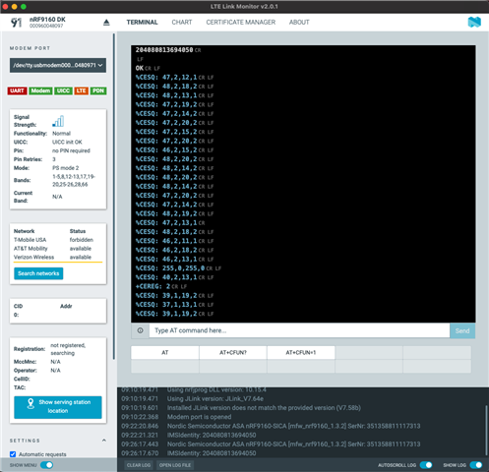489x472 pixels.
Task: Toggle the Show Menu switch
Action: (46, 465)
